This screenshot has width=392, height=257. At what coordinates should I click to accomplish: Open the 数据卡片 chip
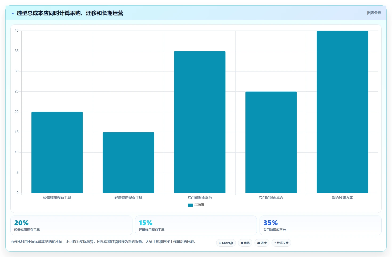click(x=281, y=243)
